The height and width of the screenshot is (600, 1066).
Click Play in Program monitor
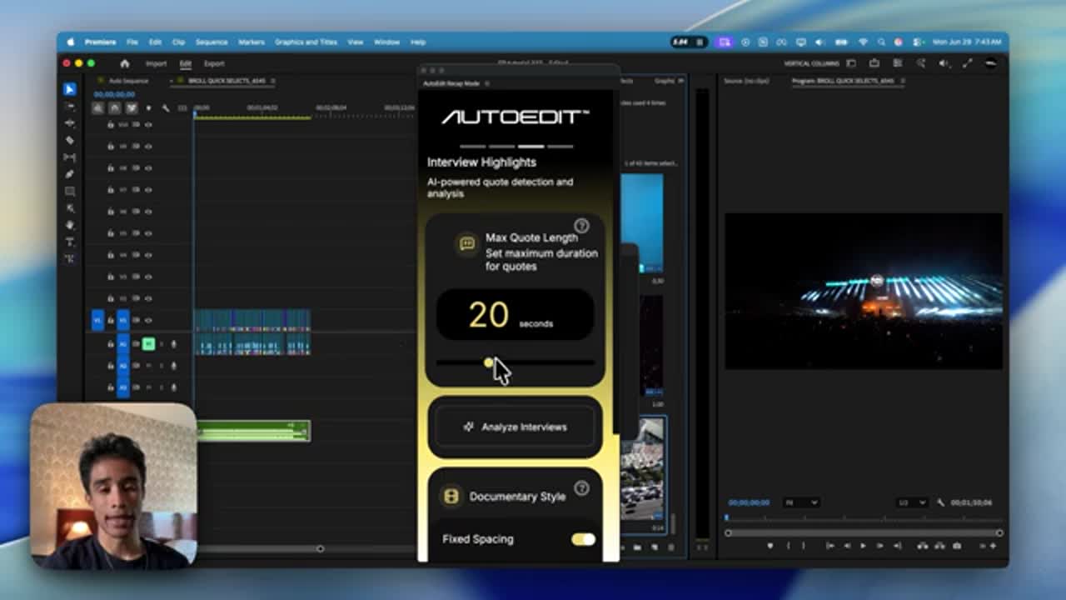[863, 546]
